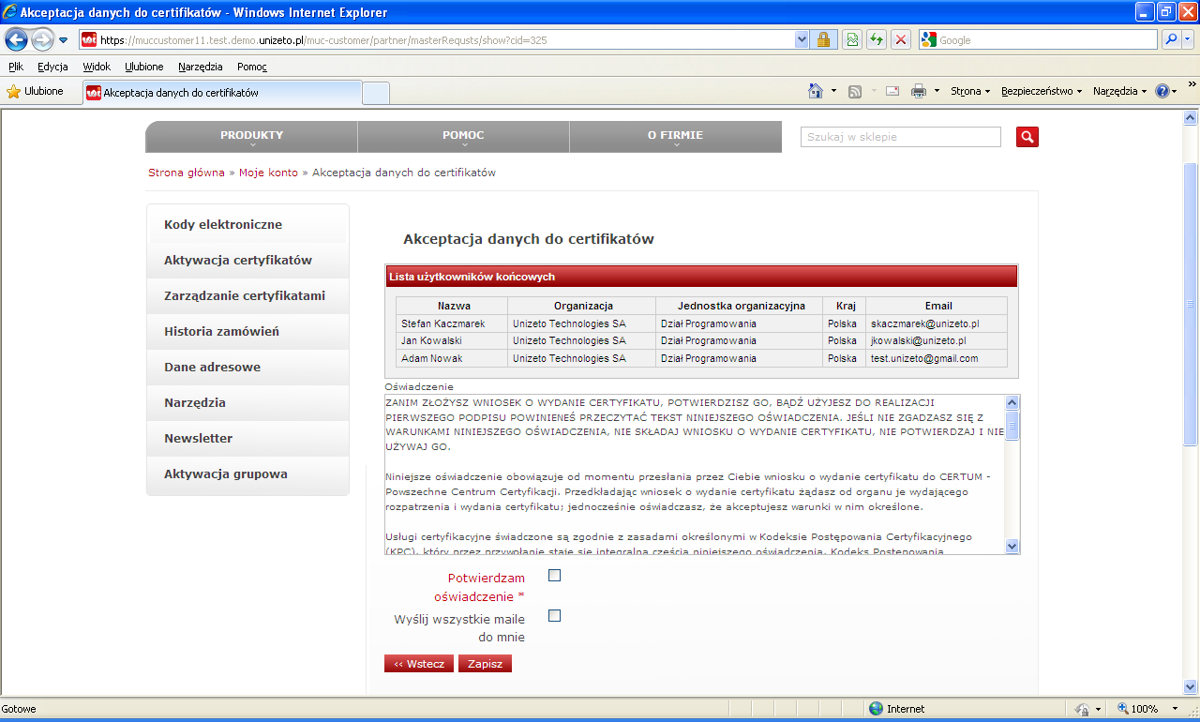Open the Widok menu
The width and height of the screenshot is (1200, 722).
click(97, 67)
